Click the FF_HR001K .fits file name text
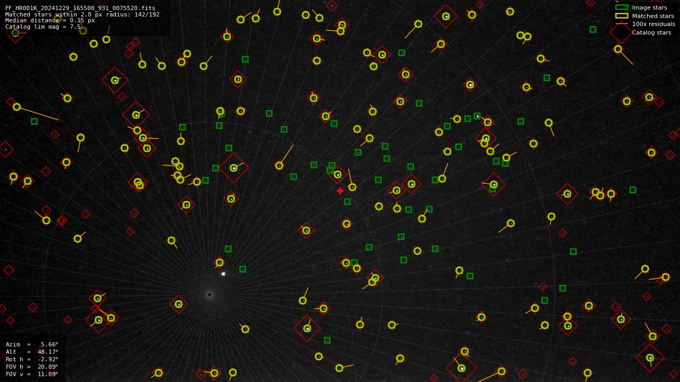 pos(80,8)
